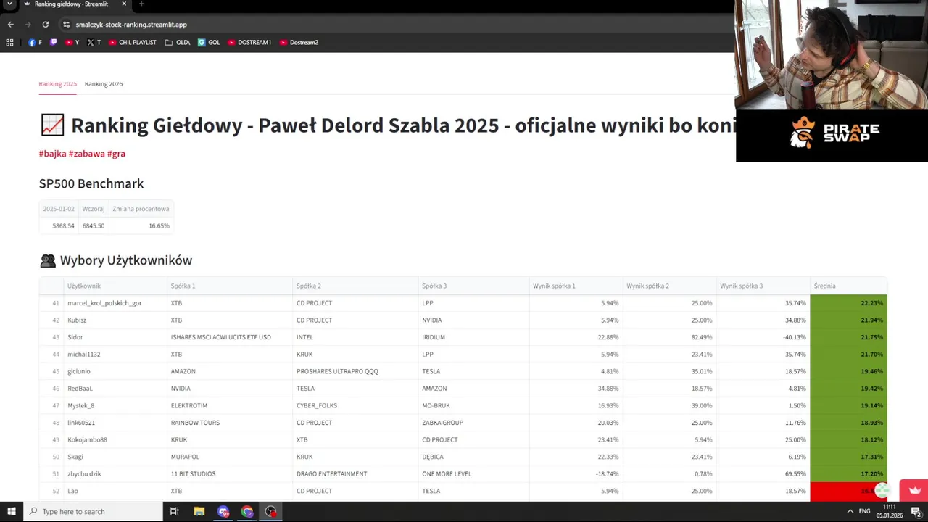The height and width of the screenshot is (522, 928).
Task: Open the YouTube Y bookmark
Action: [72, 42]
